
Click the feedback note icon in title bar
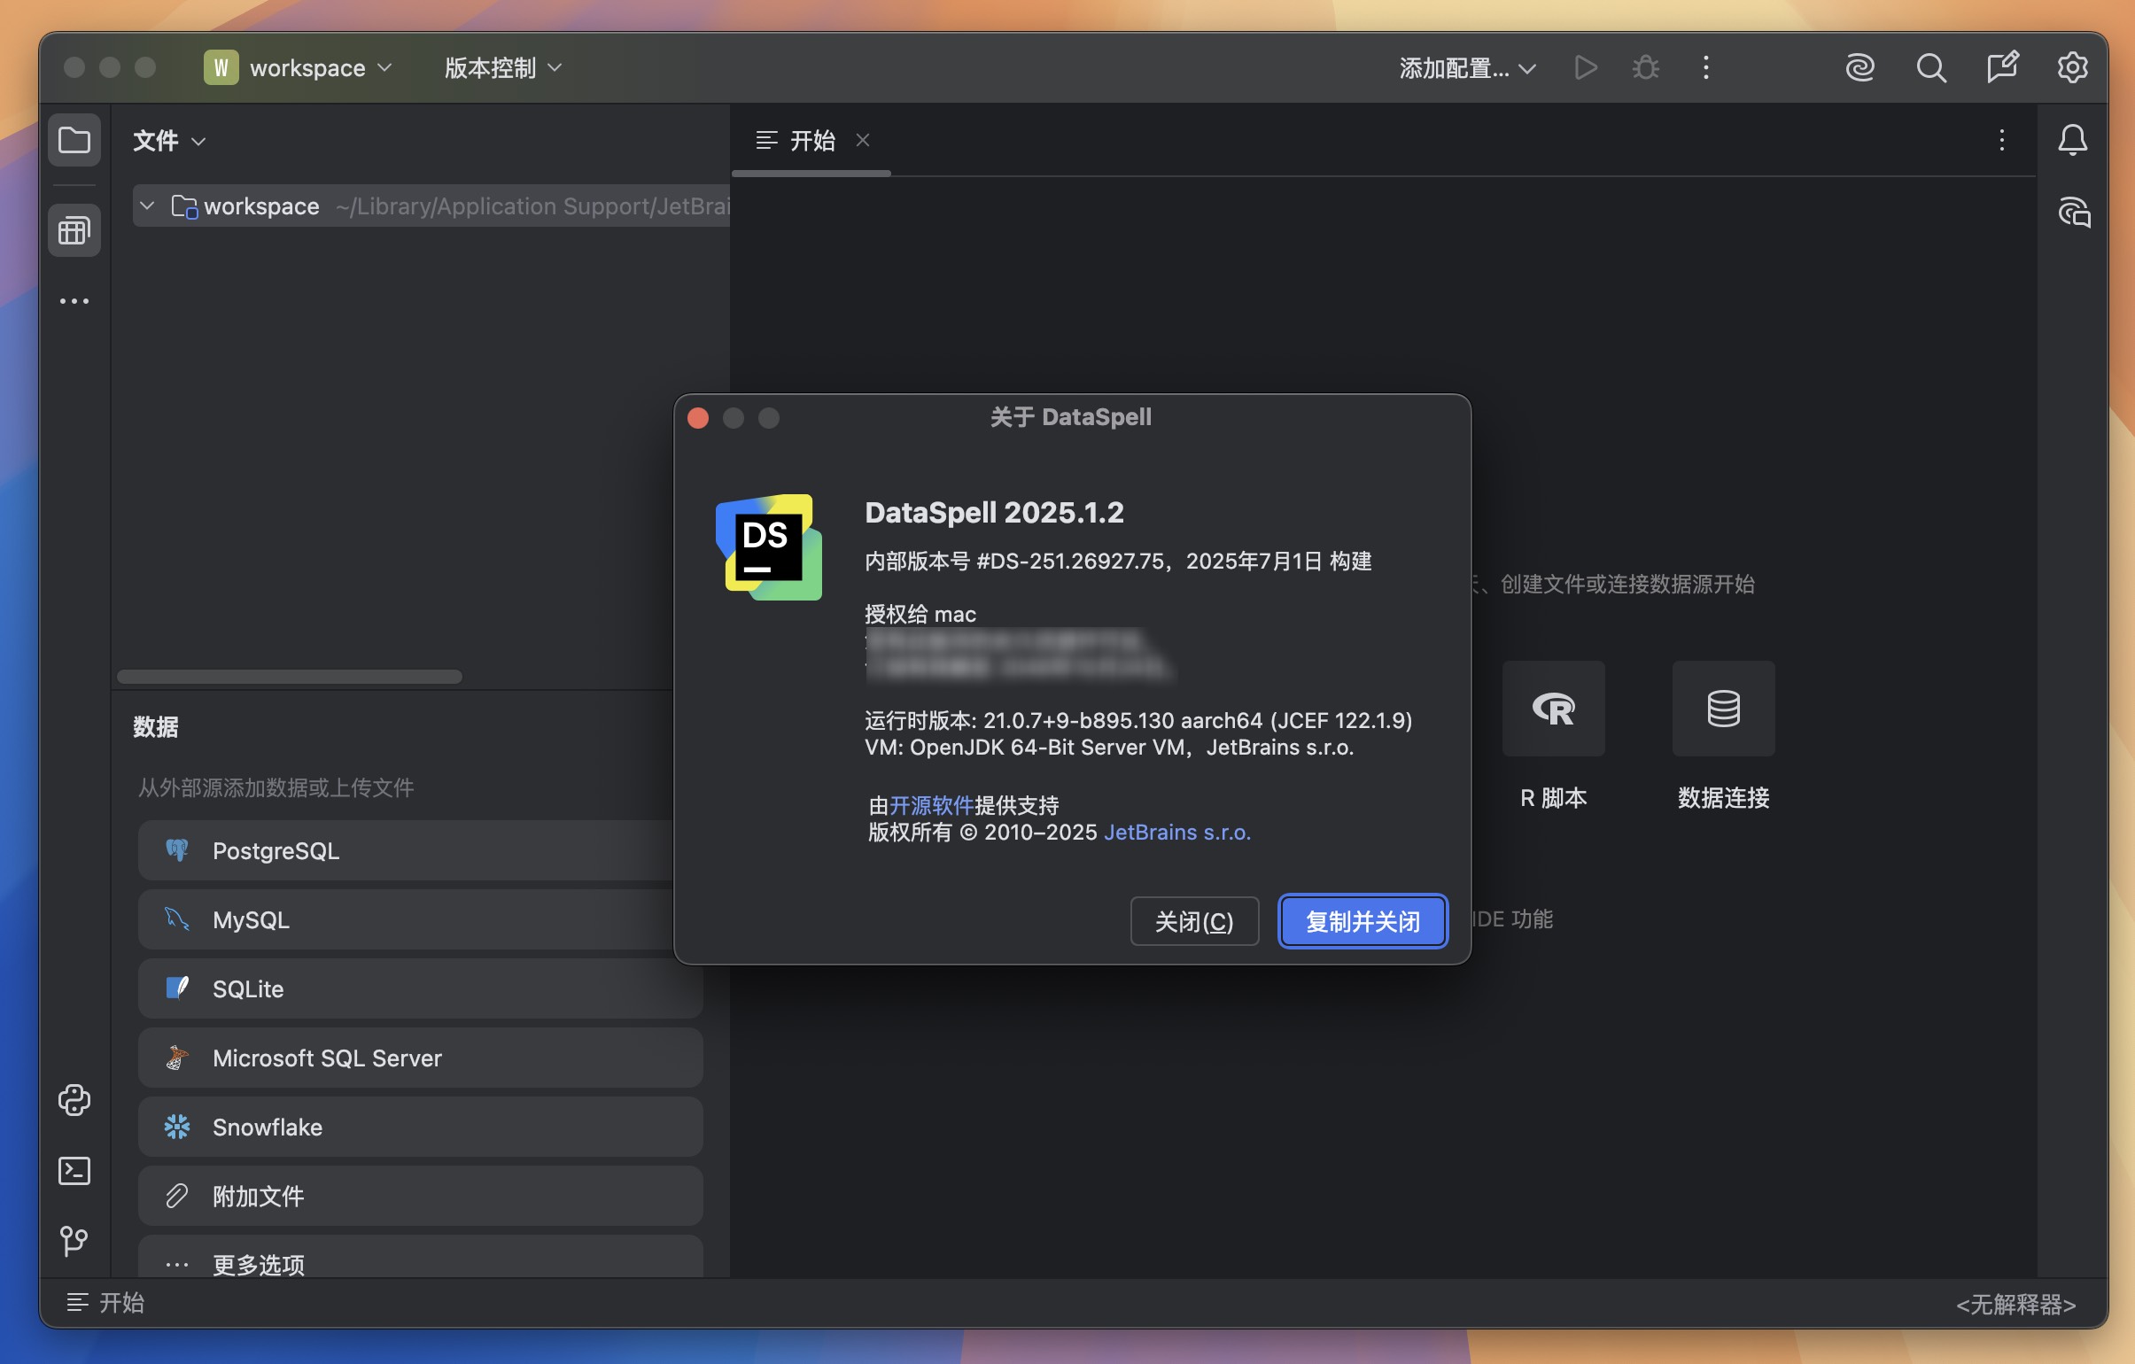tap(2002, 67)
